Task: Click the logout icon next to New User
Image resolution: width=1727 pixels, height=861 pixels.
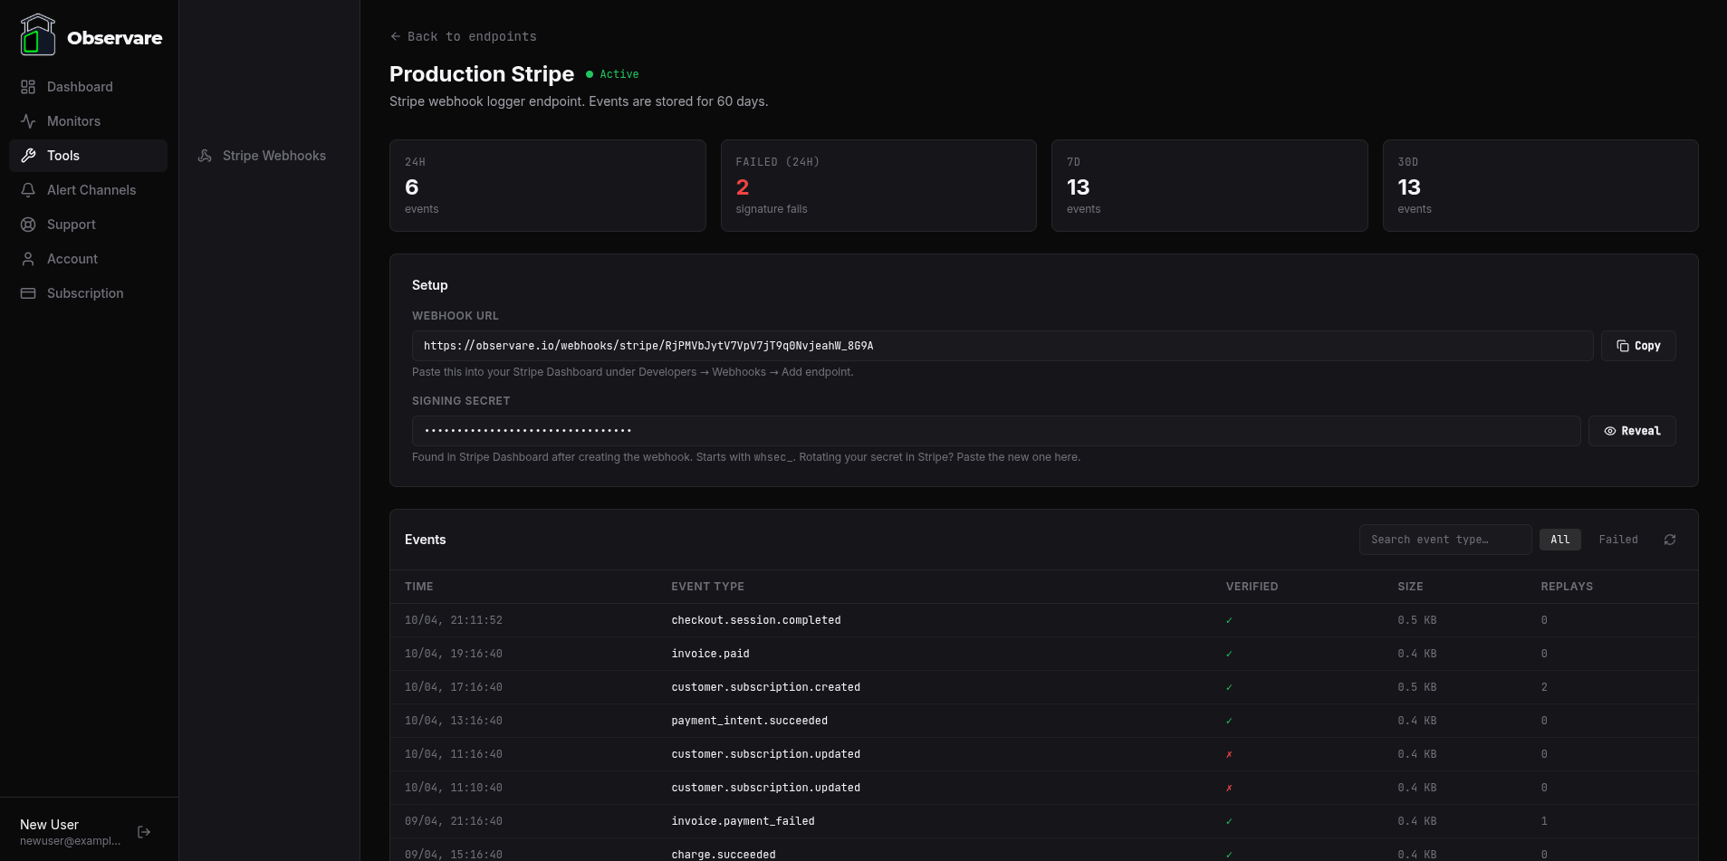Action: click(x=144, y=831)
